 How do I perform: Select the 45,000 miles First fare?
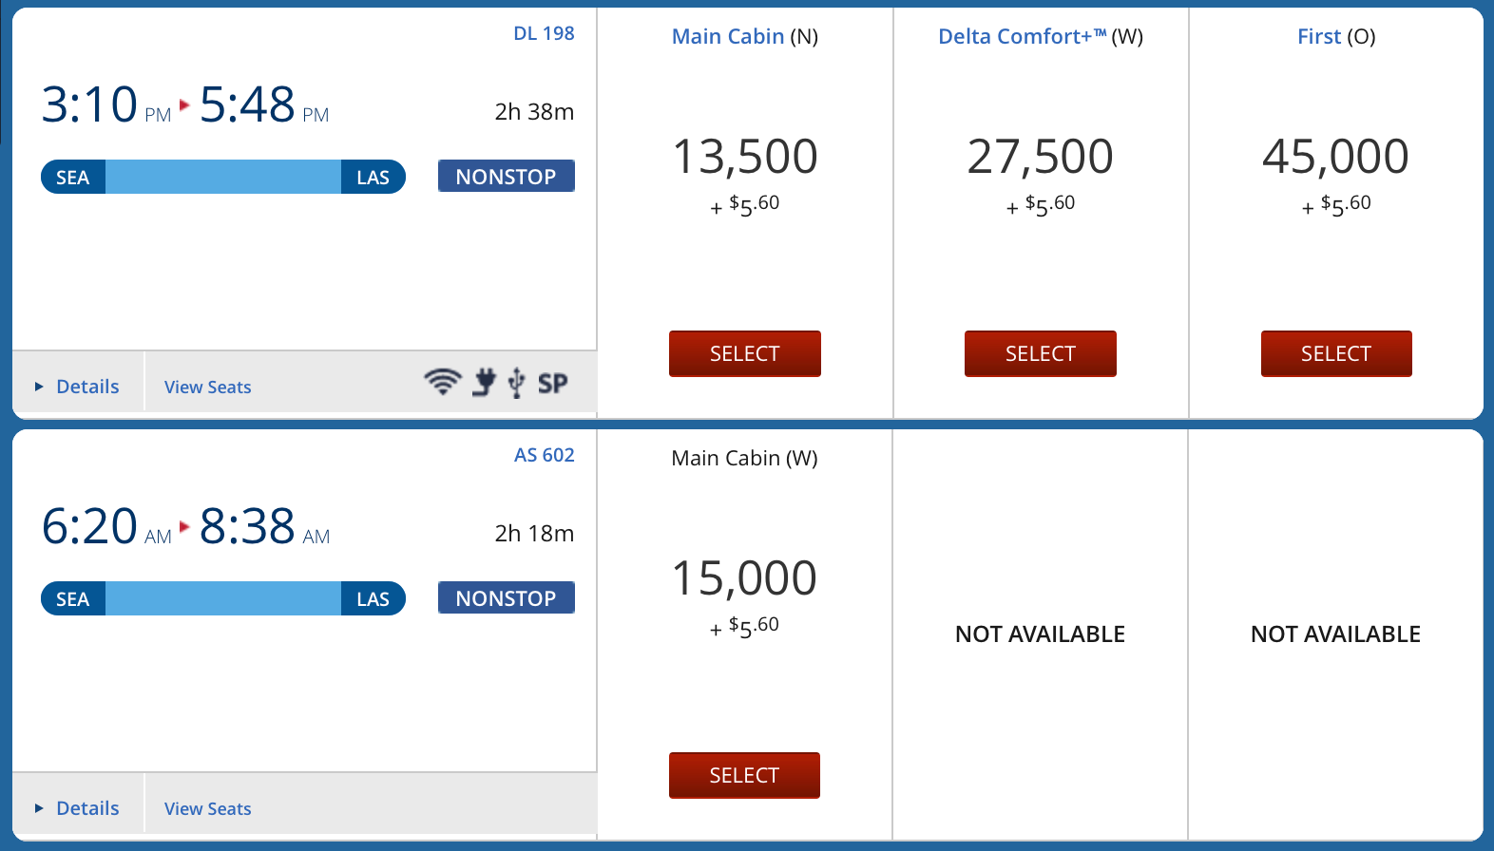click(x=1335, y=353)
